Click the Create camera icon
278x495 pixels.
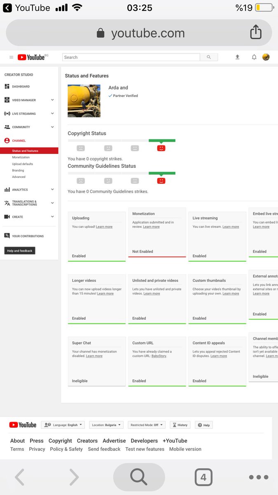pos(7,217)
